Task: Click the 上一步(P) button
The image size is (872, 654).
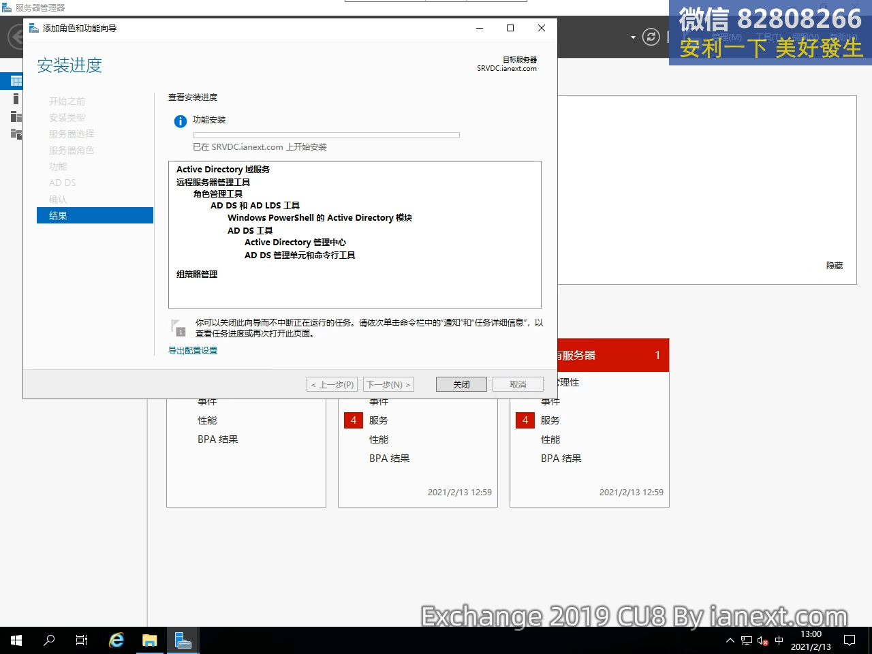Action: tap(332, 384)
